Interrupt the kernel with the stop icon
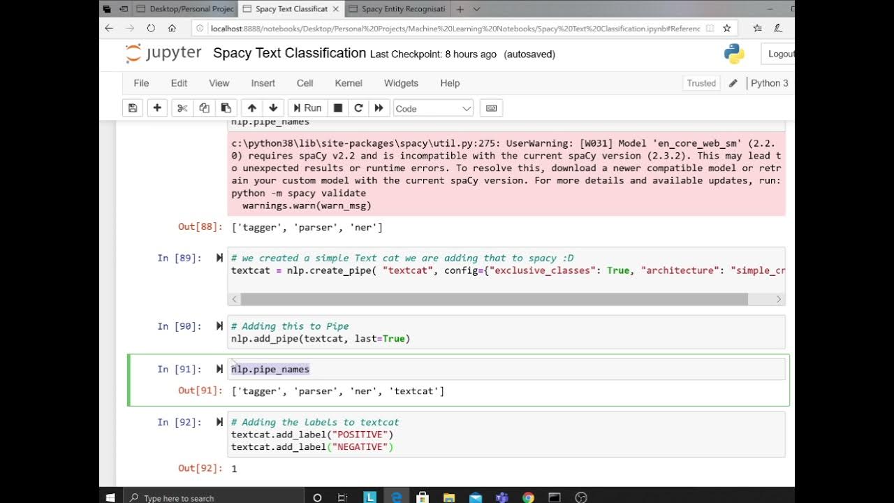 click(x=338, y=108)
